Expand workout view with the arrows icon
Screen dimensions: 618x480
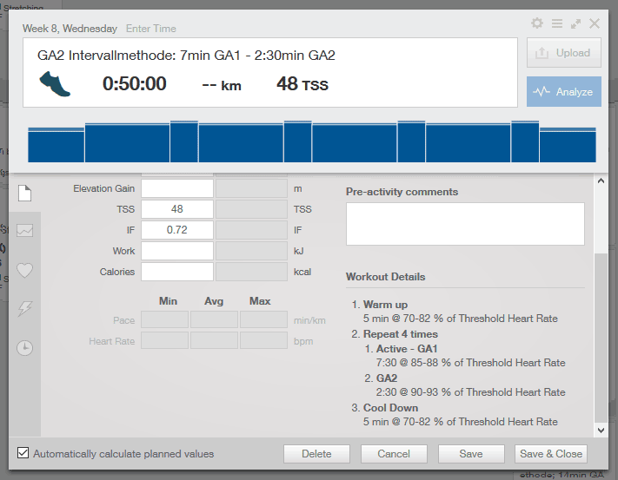575,23
